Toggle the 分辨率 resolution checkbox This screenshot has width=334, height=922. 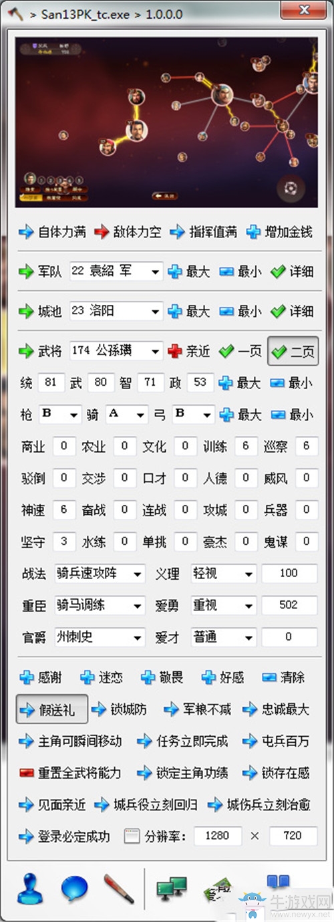click(132, 836)
